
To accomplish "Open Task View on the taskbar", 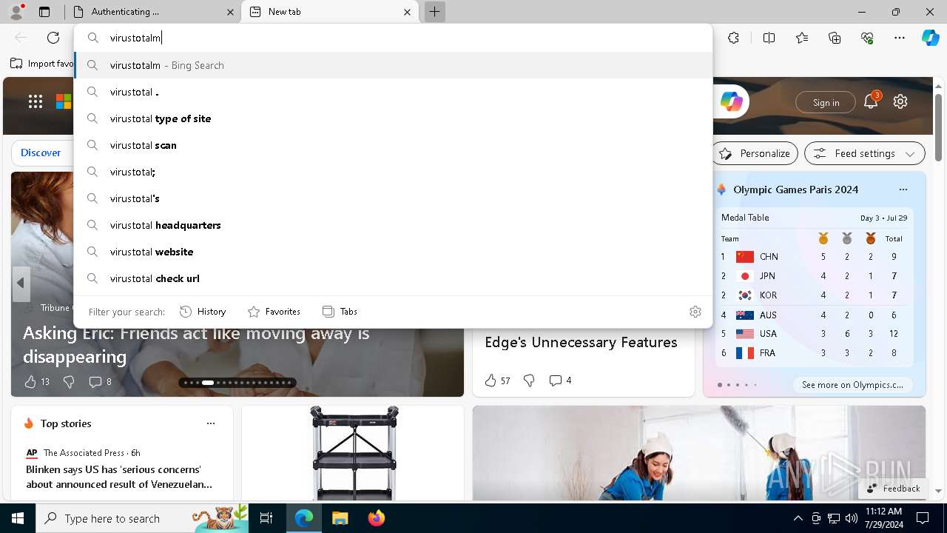I will 266,518.
